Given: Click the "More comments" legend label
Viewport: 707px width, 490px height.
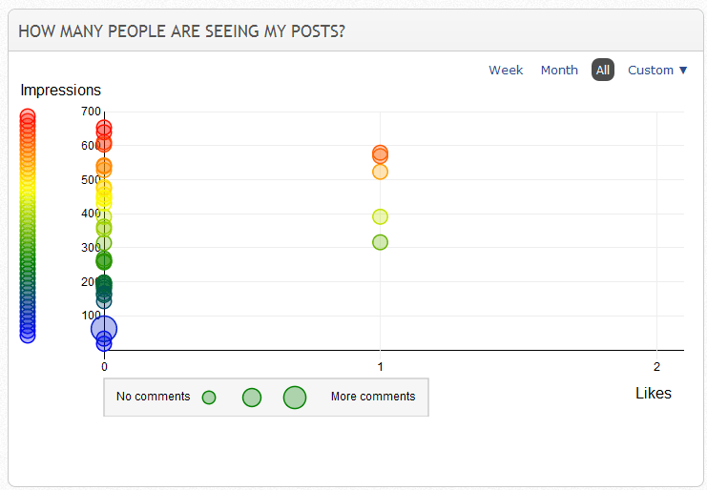Looking at the screenshot, I should [373, 397].
